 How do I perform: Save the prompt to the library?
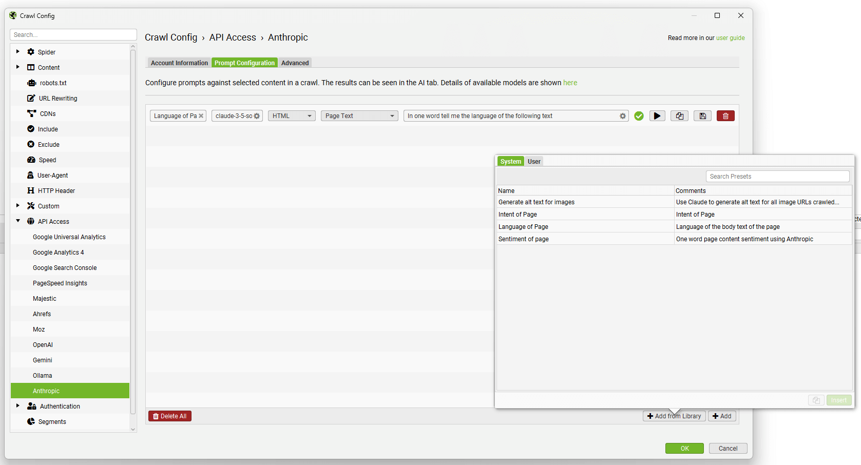(702, 115)
